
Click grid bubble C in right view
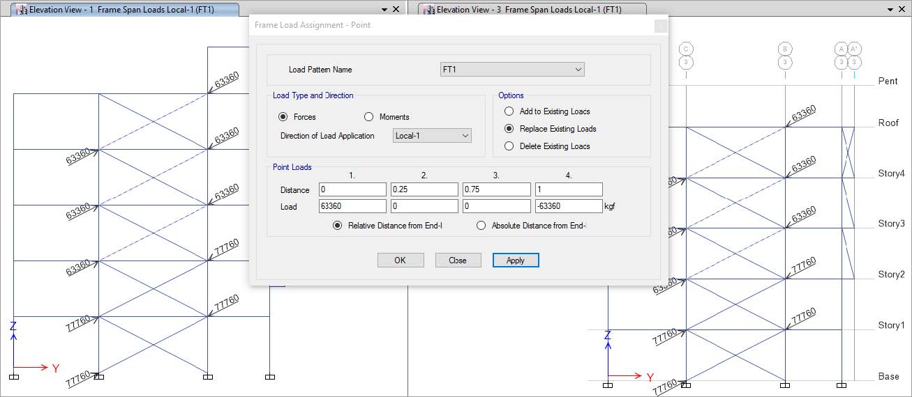click(686, 49)
